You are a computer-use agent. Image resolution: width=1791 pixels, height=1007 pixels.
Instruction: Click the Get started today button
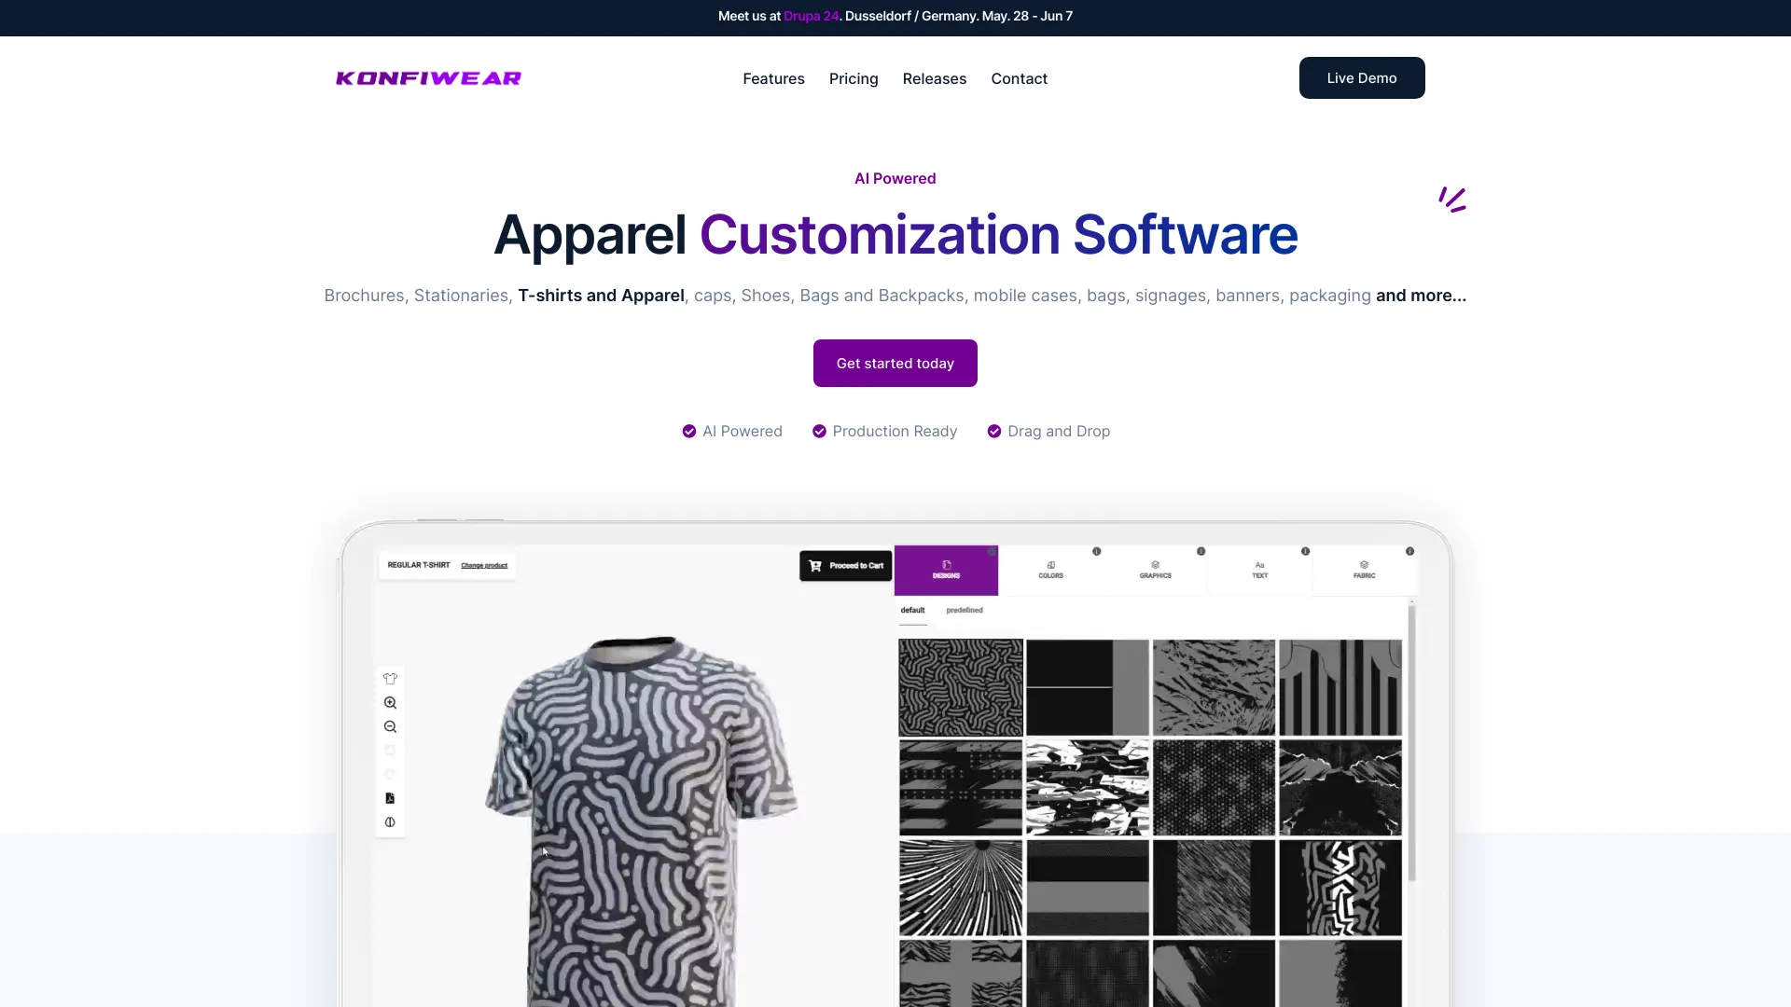coord(895,363)
